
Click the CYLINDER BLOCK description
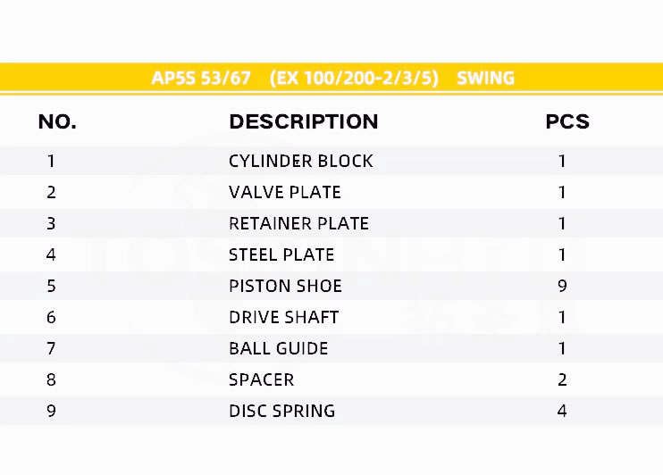301,162
